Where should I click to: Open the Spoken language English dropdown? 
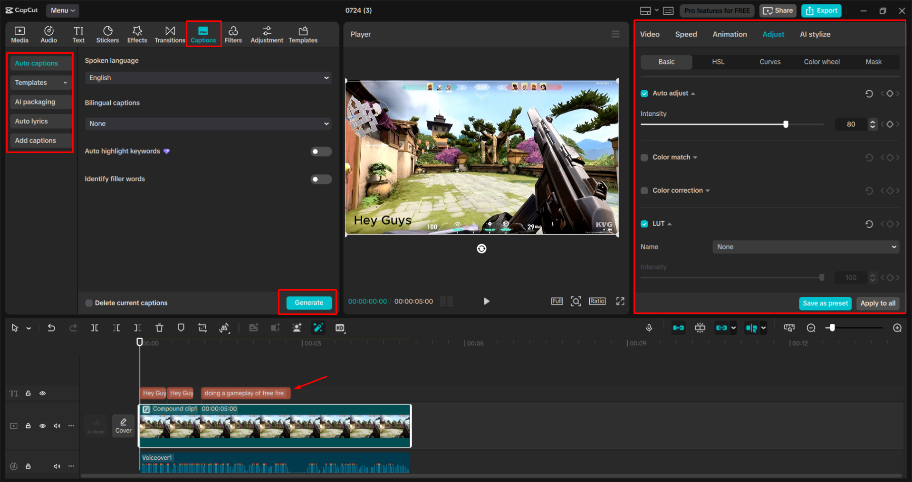[208, 78]
